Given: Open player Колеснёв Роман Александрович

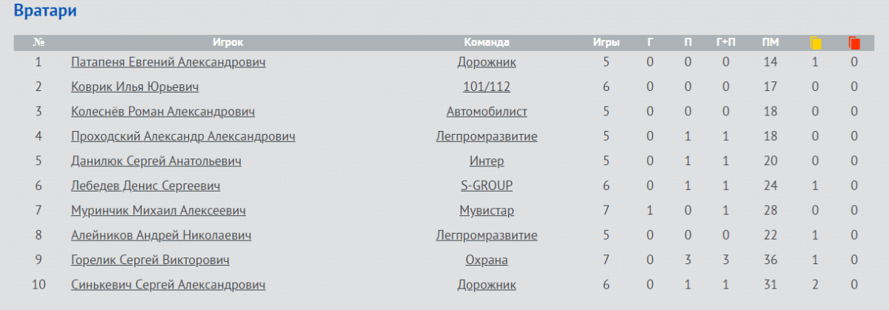Looking at the screenshot, I should [x=163, y=112].
